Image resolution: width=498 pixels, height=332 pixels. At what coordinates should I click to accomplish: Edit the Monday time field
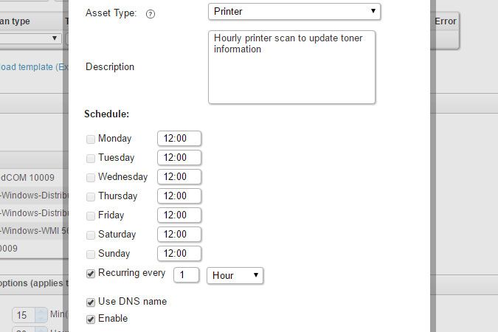(x=179, y=139)
